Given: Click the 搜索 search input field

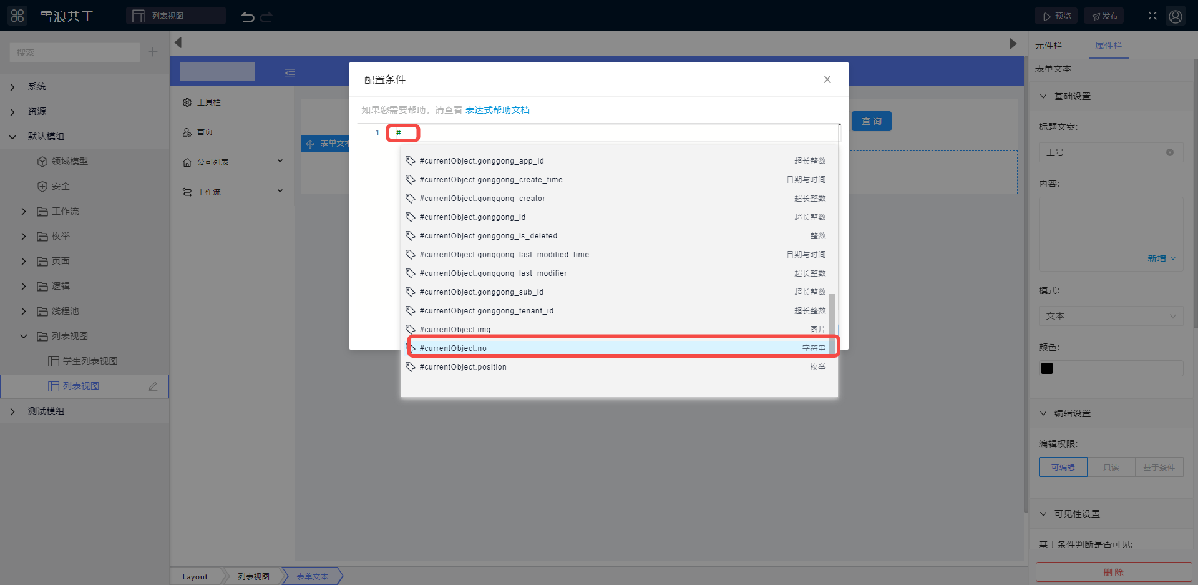Looking at the screenshot, I should coord(75,52).
